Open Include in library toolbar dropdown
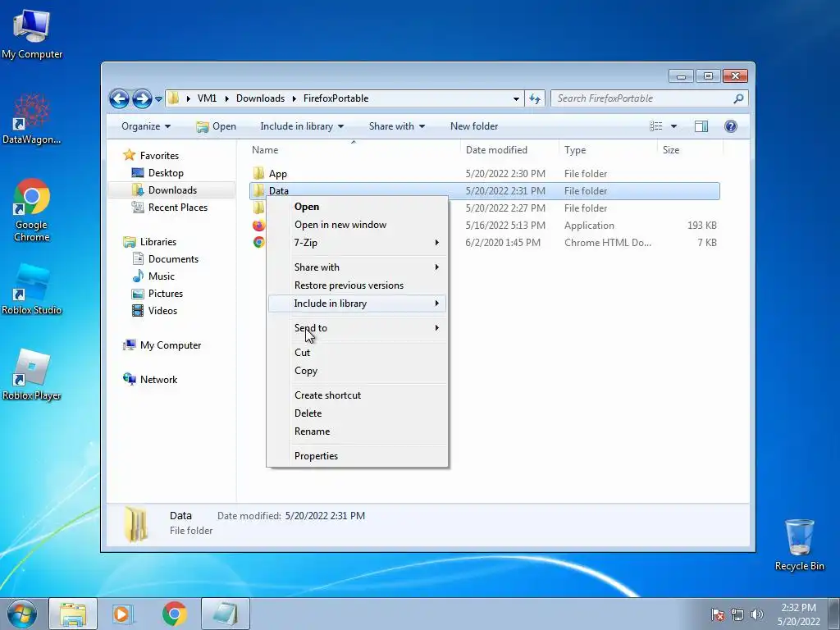Image resolution: width=840 pixels, height=630 pixels. pyautogui.click(x=302, y=126)
